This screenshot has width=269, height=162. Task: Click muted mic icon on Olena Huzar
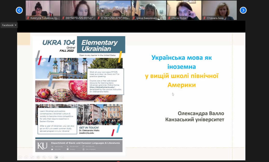coord(169,18)
